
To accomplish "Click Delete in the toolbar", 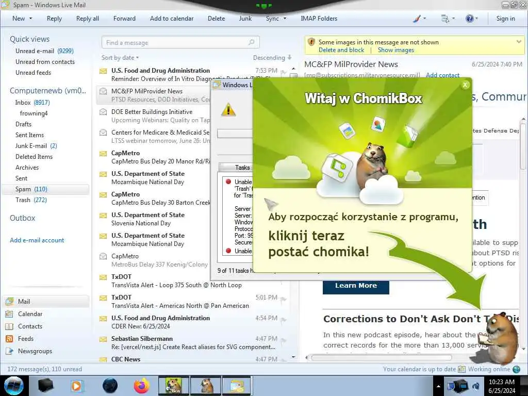I will (x=216, y=19).
